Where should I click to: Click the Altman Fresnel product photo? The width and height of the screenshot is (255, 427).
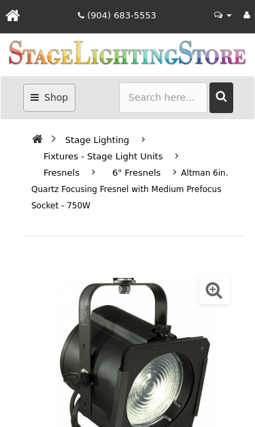tap(134, 352)
